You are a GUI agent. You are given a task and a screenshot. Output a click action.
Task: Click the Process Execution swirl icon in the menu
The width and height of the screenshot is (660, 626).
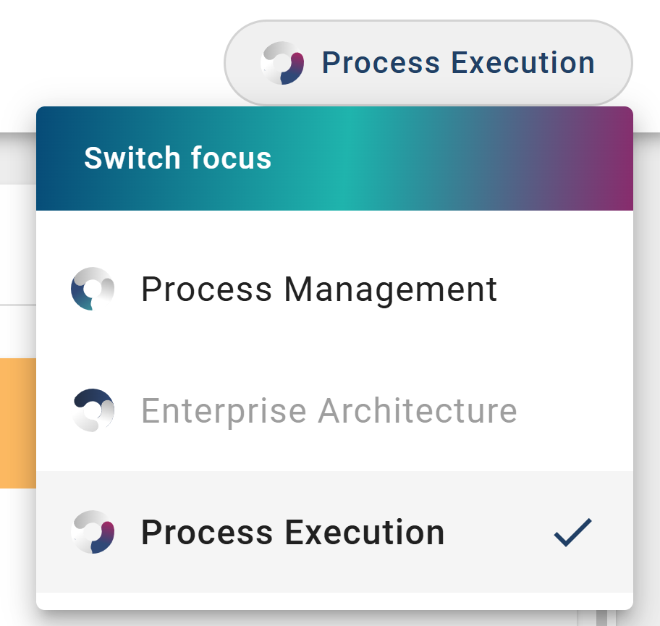pyautogui.click(x=93, y=532)
